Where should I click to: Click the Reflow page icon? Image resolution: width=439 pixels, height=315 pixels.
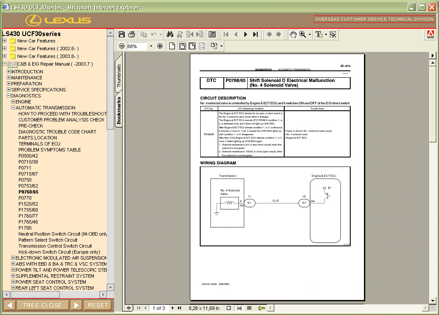[202, 46]
